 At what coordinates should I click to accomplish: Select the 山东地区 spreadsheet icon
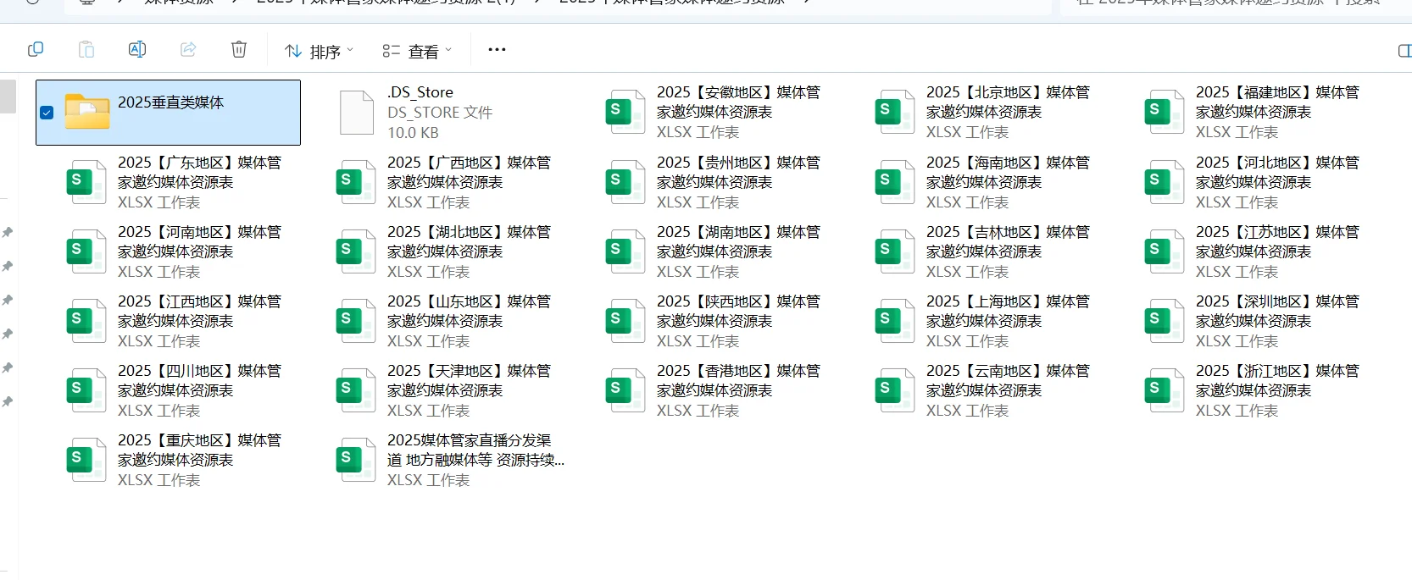(356, 321)
